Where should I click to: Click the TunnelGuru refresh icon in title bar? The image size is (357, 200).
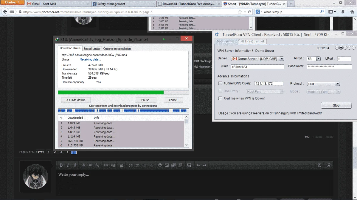217,34
